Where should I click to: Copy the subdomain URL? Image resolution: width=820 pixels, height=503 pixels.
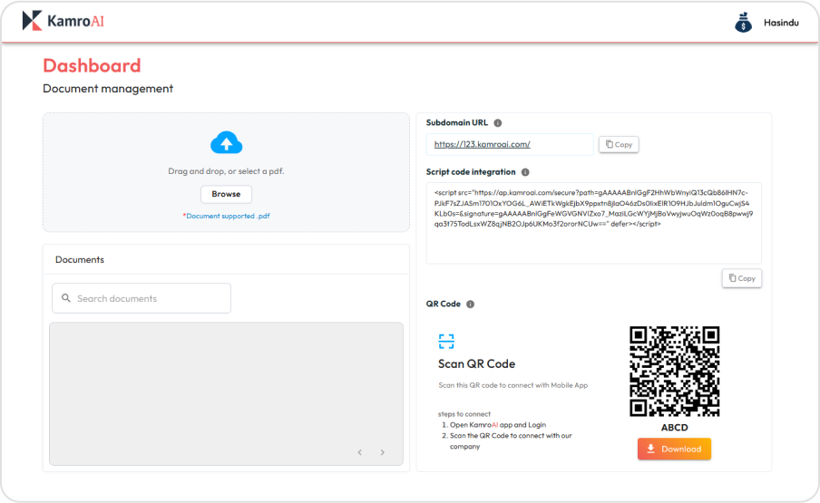pyautogui.click(x=619, y=145)
